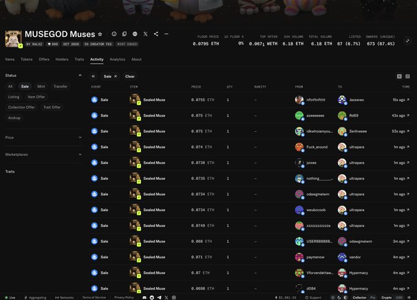Click the collection avatar image
The height and width of the screenshot is (300, 417).
click(13, 39)
